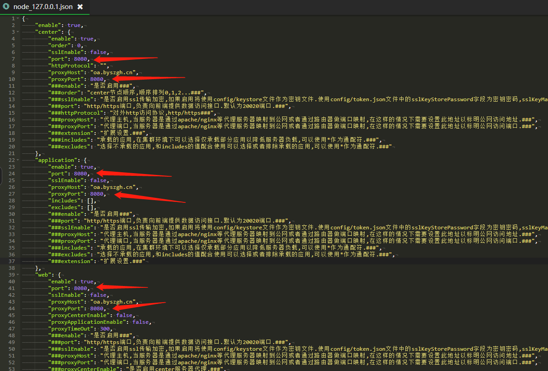Click the "###proxyCenterEnable" key on line 53

[84, 369]
